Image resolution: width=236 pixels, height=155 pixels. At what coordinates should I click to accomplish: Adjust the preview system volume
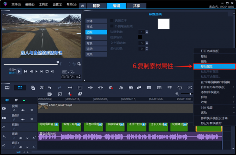click(52, 71)
